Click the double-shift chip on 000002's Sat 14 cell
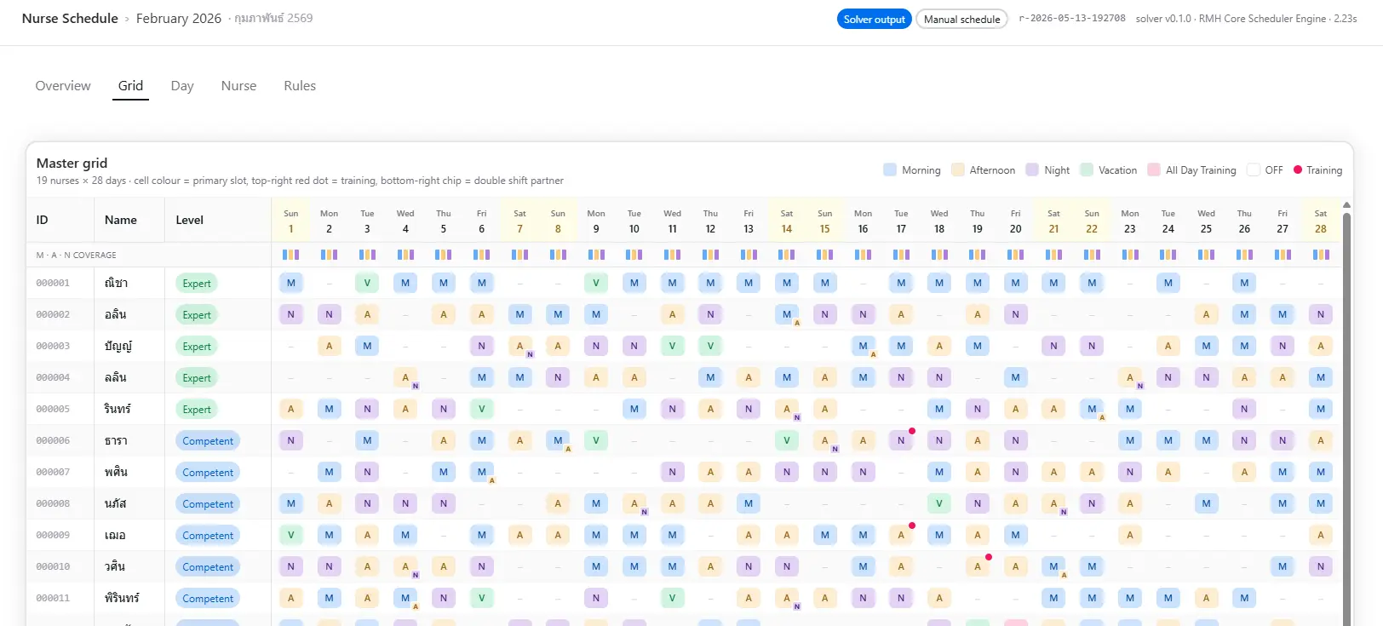 pos(797,323)
